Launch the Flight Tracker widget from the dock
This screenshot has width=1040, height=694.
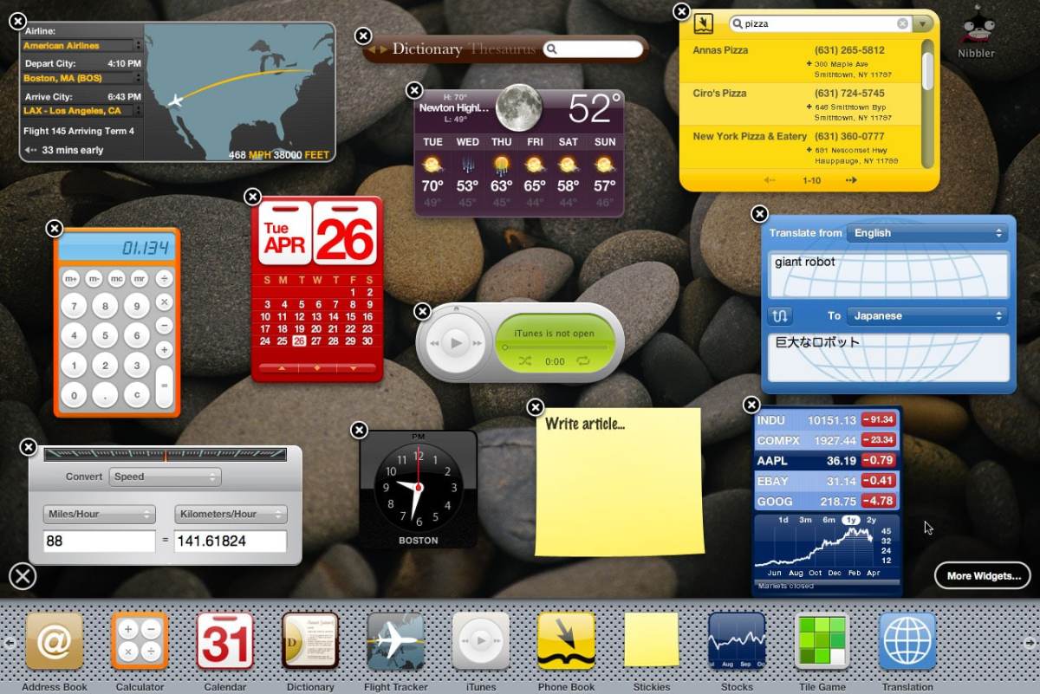click(x=395, y=641)
